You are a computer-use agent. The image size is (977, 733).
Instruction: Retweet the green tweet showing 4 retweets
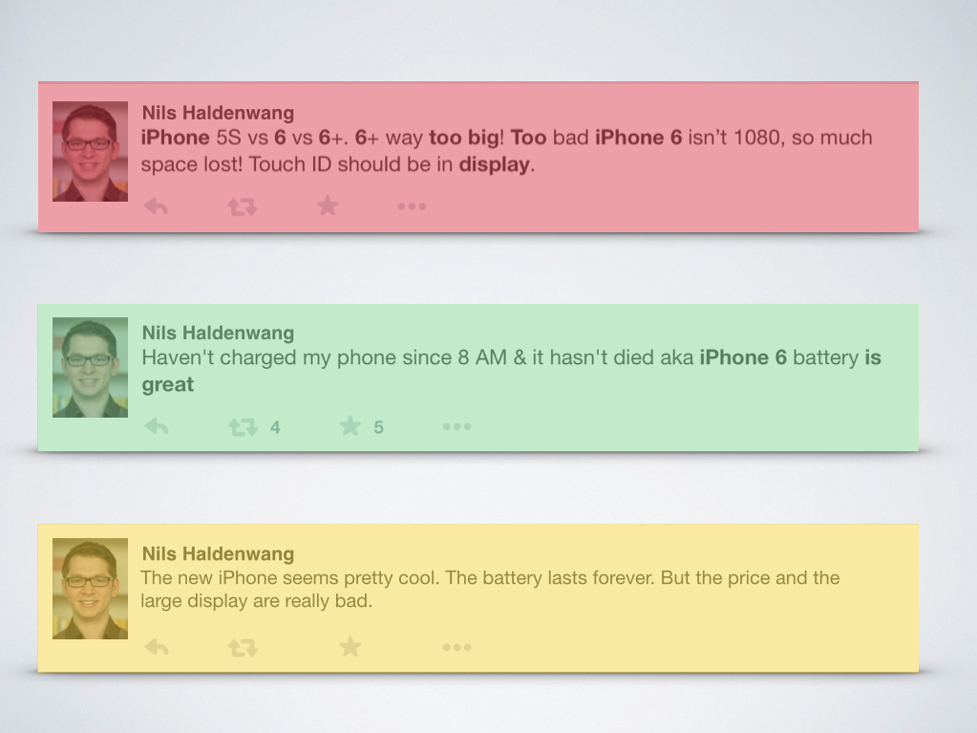[x=243, y=427]
